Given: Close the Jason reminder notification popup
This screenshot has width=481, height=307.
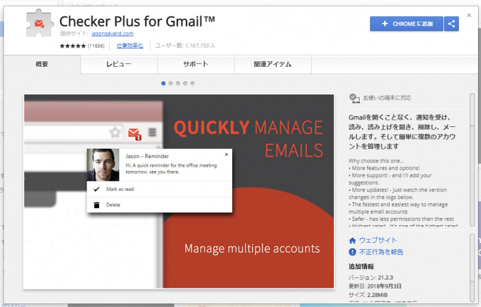Looking at the screenshot, I should (227, 155).
